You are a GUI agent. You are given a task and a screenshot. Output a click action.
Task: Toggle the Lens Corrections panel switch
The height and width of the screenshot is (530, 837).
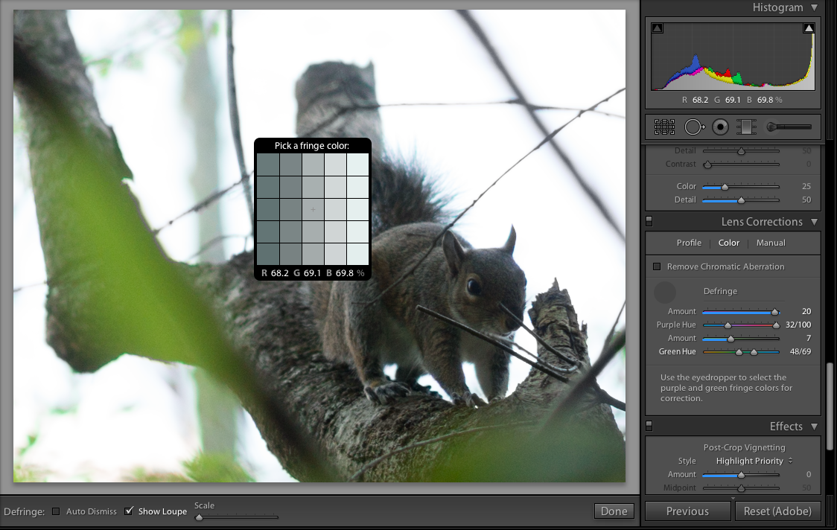[x=649, y=222]
